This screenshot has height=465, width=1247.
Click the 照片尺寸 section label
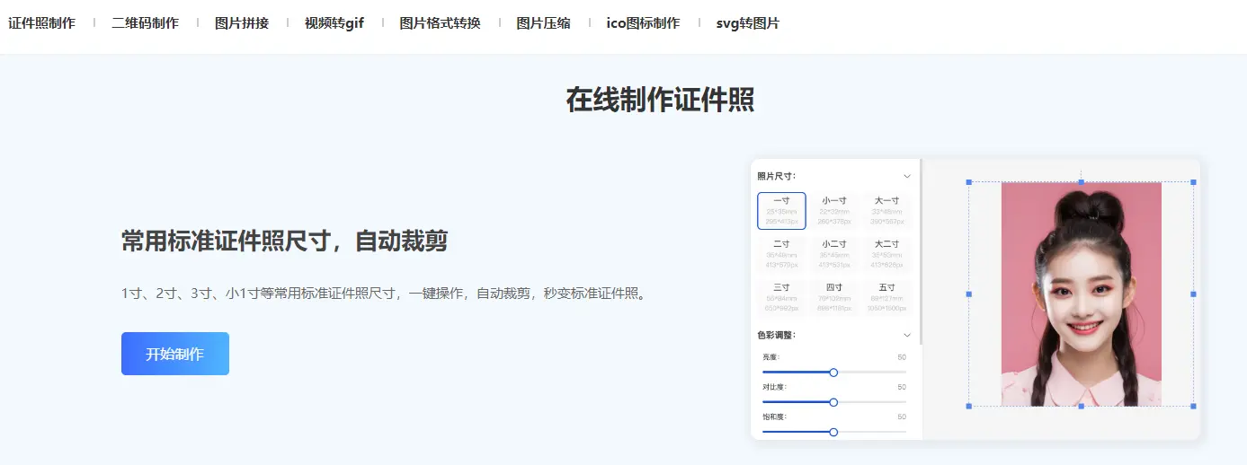click(776, 176)
